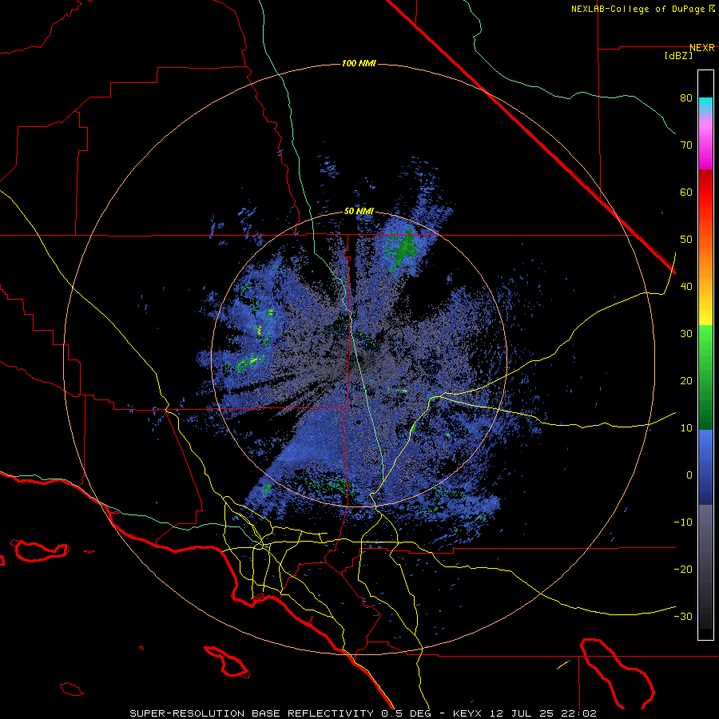
Task: Click the 80 dBZ scale label
Action: tap(686, 97)
